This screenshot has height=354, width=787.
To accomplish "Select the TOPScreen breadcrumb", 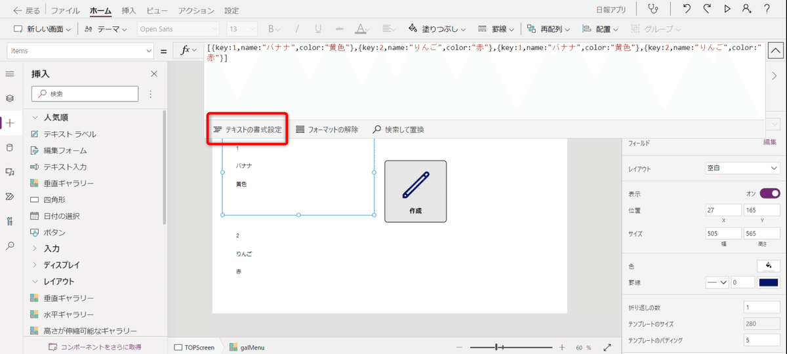I will point(194,347).
